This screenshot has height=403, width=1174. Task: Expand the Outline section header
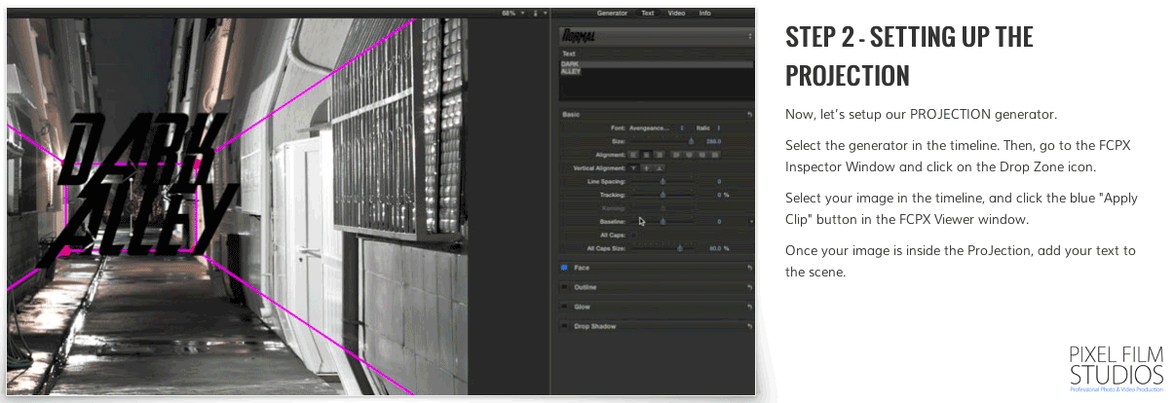point(658,287)
